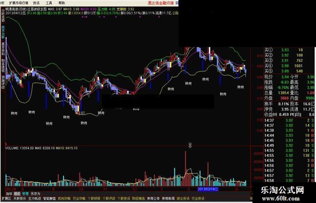The height and width of the screenshot is (203, 316).
Task: Open the 智能解盘 bottom tab
Action: point(49,199)
